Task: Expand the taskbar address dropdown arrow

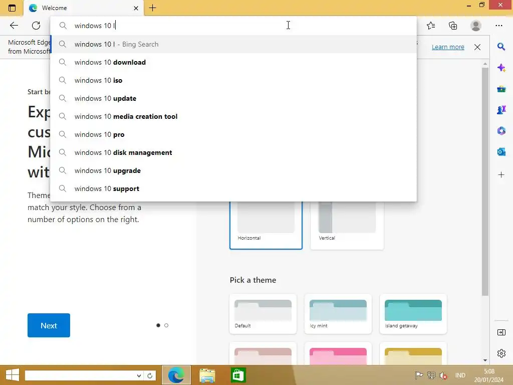Action: click(x=139, y=375)
